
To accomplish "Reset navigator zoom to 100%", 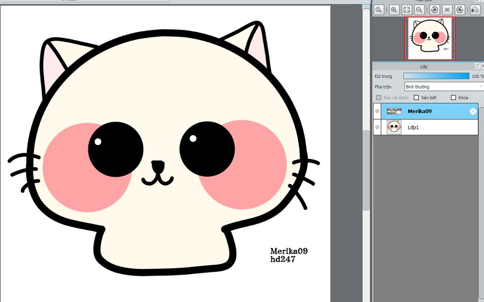I will pyautogui.click(x=379, y=10).
